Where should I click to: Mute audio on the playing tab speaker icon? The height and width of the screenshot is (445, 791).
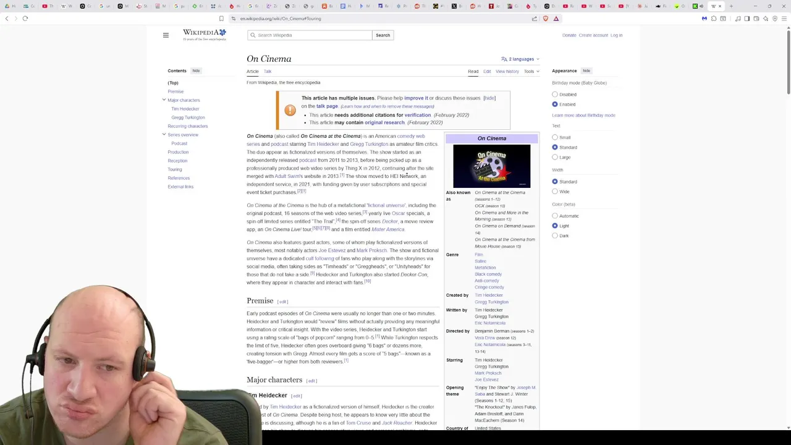tap(701, 6)
